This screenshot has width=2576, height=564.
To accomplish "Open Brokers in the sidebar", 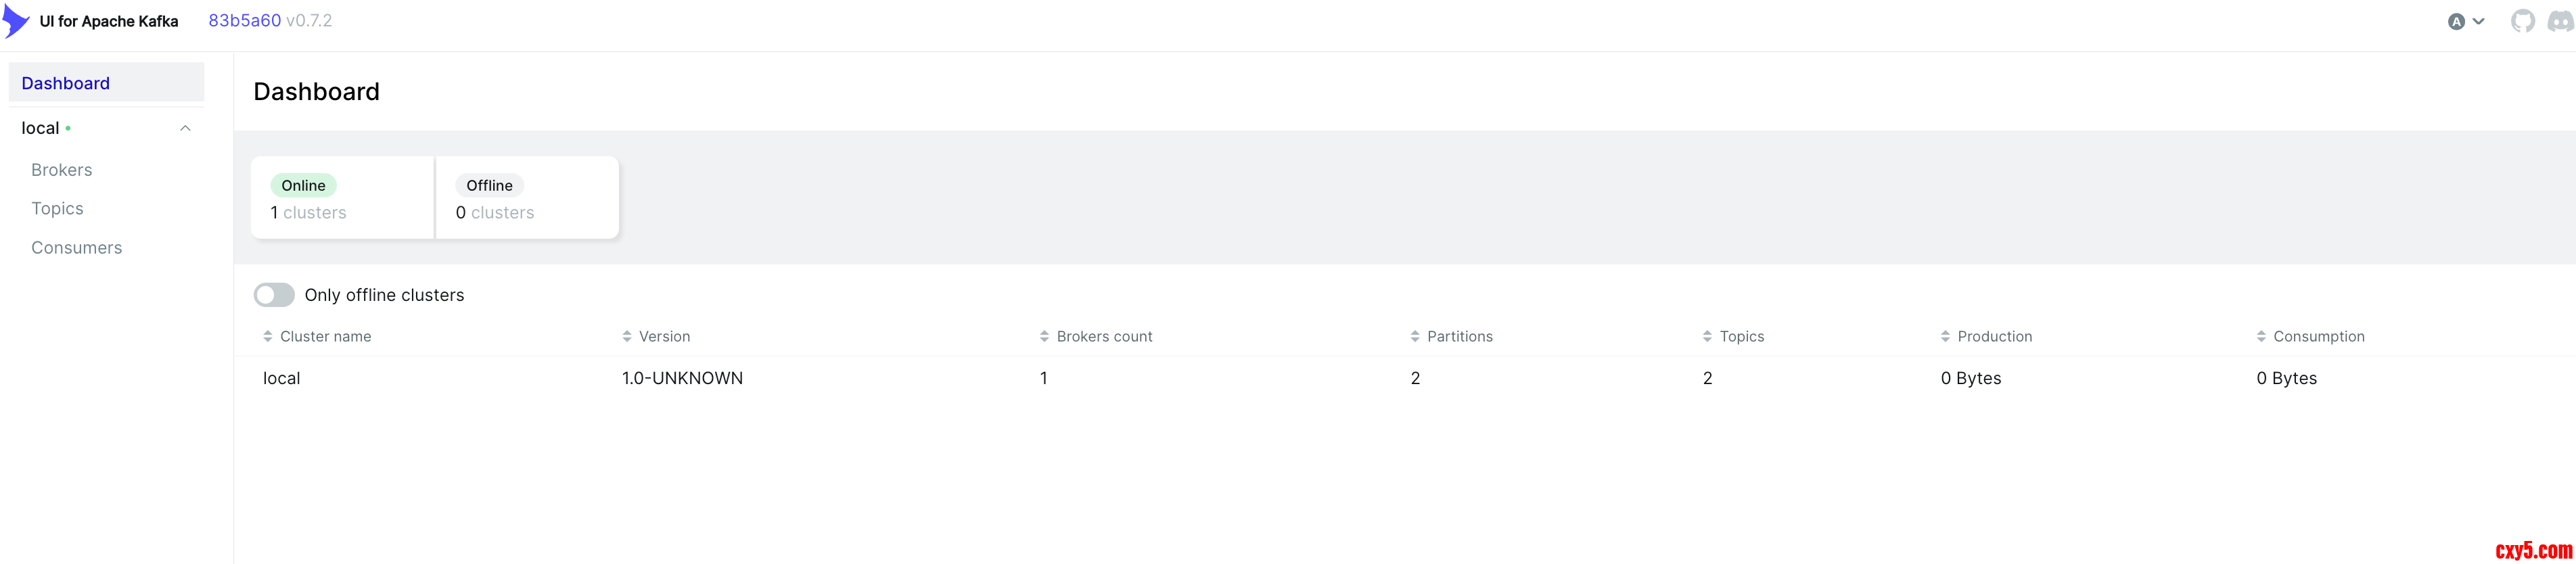I will coord(62,170).
